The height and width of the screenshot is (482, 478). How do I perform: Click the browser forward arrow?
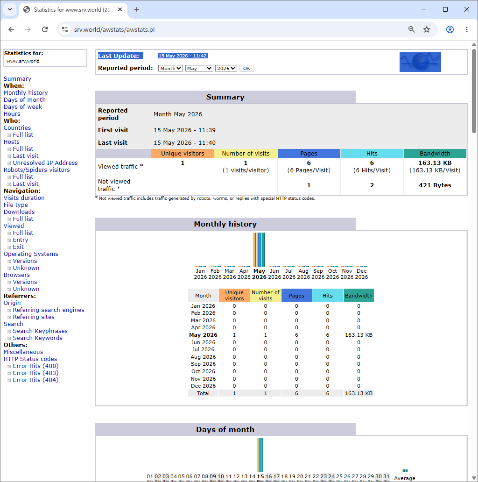pos(28,29)
